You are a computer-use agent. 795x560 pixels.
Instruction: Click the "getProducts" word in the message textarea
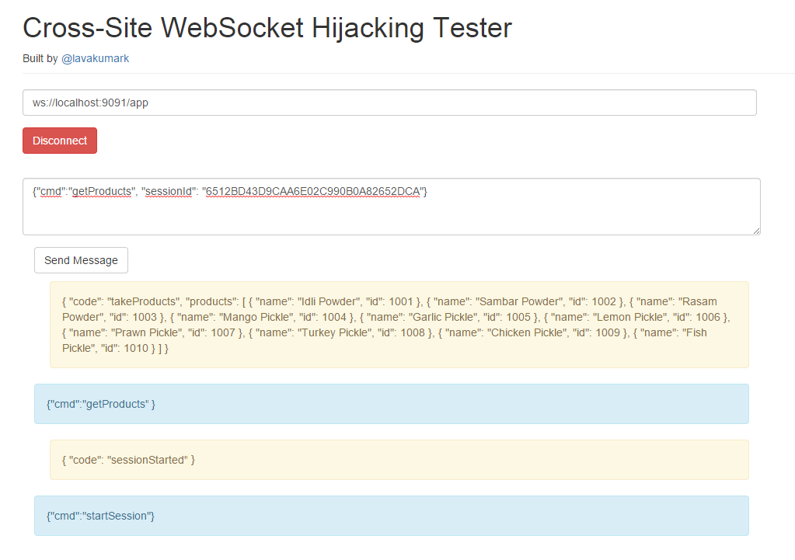point(101,192)
